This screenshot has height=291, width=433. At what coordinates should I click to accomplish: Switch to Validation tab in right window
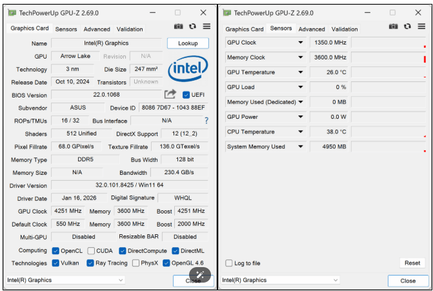[x=345, y=29]
